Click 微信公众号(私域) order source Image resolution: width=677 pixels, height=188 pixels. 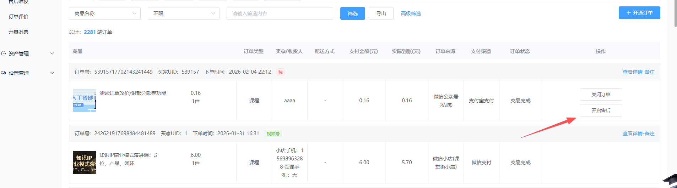[x=446, y=101]
